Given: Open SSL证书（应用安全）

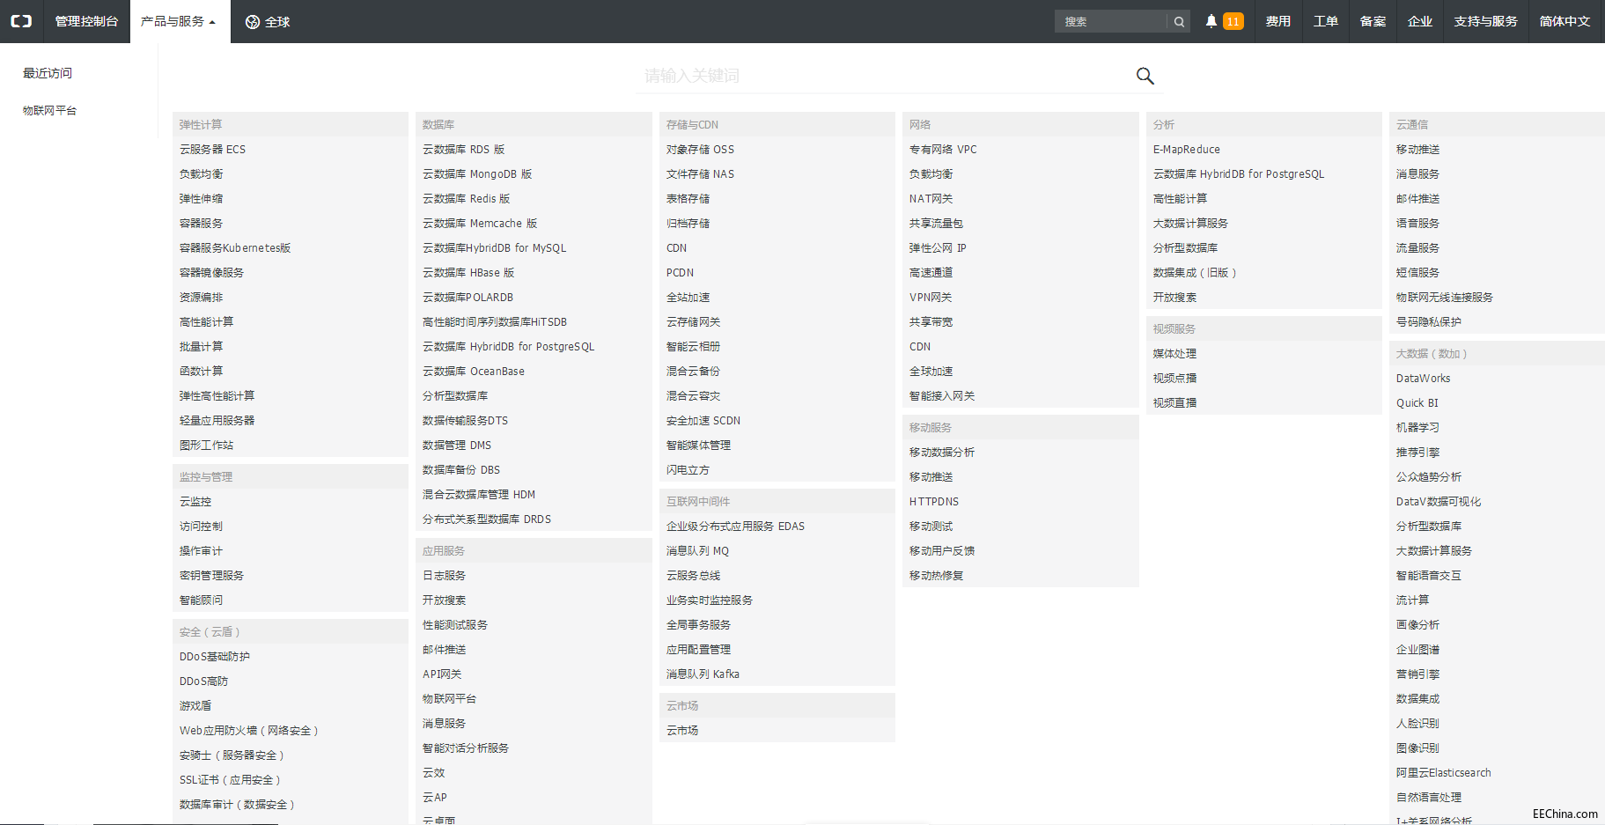Looking at the screenshot, I should point(230,779).
